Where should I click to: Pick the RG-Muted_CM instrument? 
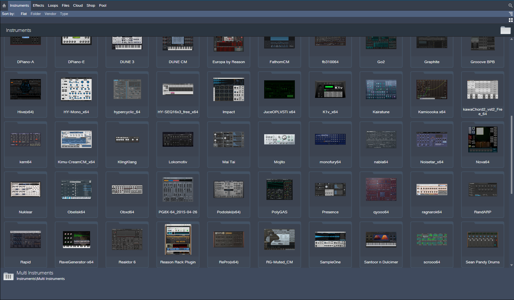click(280, 245)
